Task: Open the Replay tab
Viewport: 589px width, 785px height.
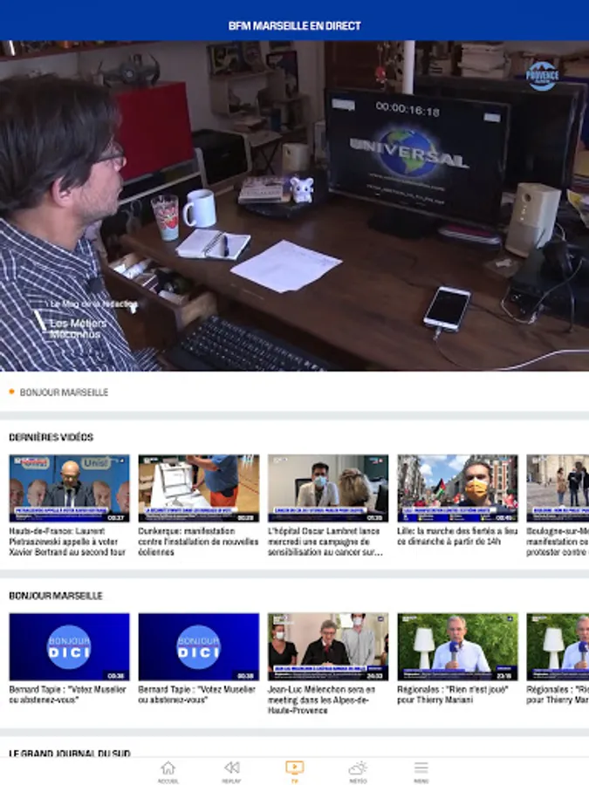Action: point(231,772)
